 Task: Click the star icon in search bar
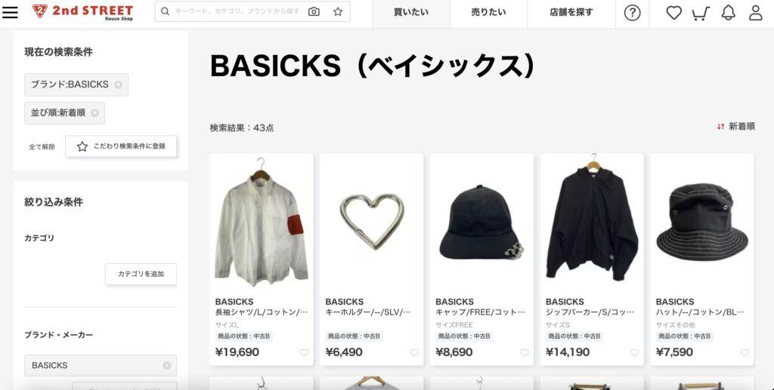[x=338, y=11]
